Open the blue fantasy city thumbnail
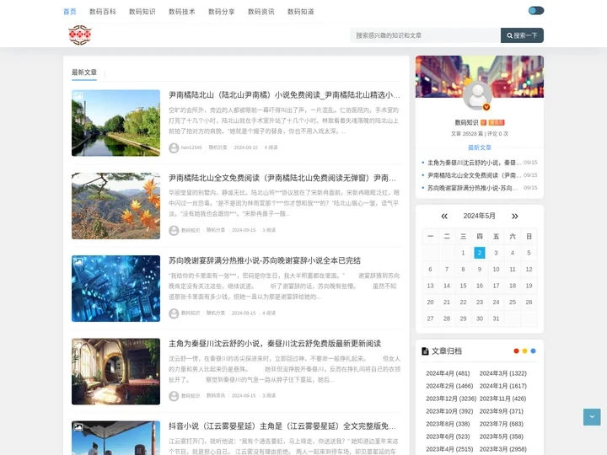This screenshot has height=455, width=607. (x=115, y=289)
